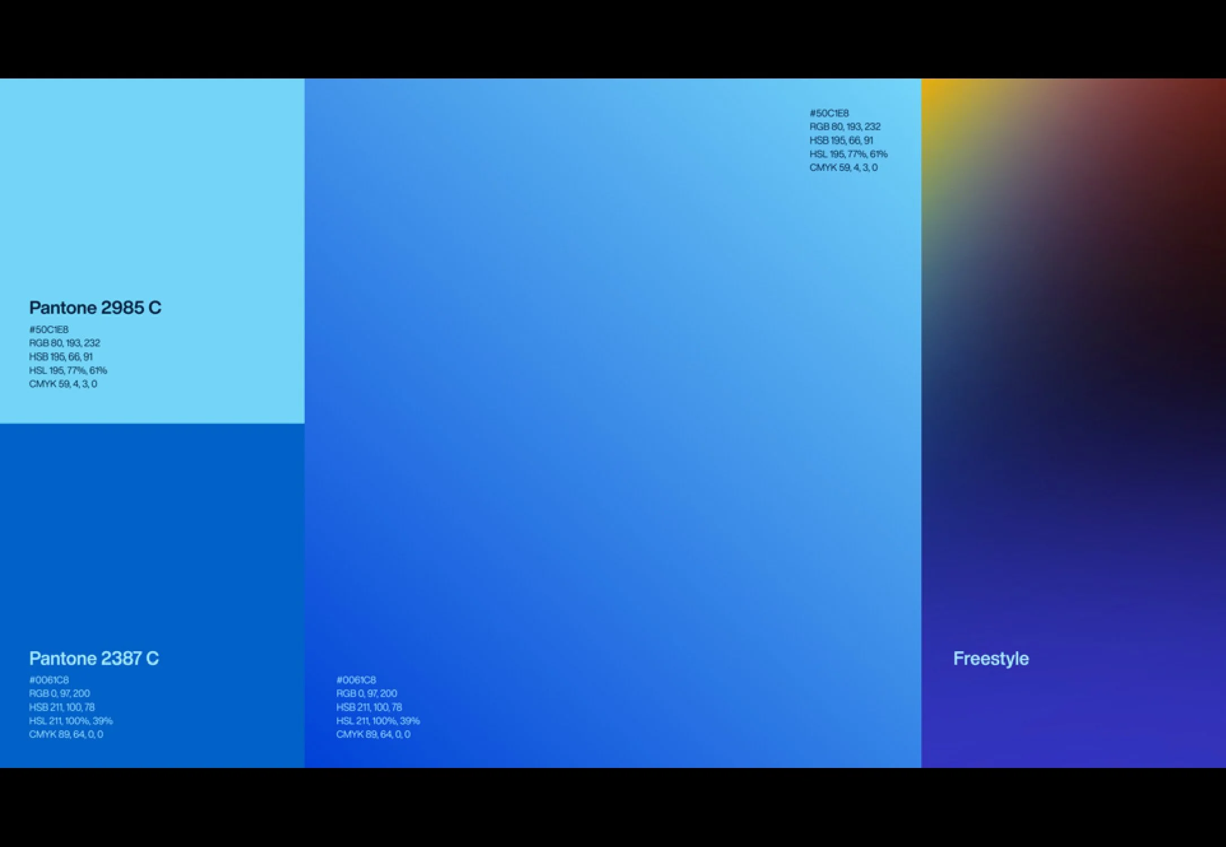Viewport: 1226px width, 847px height.
Task: Click "CMYK 89, 64, 0, 0" in the gradient panel
Action: (x=374, y=735)
